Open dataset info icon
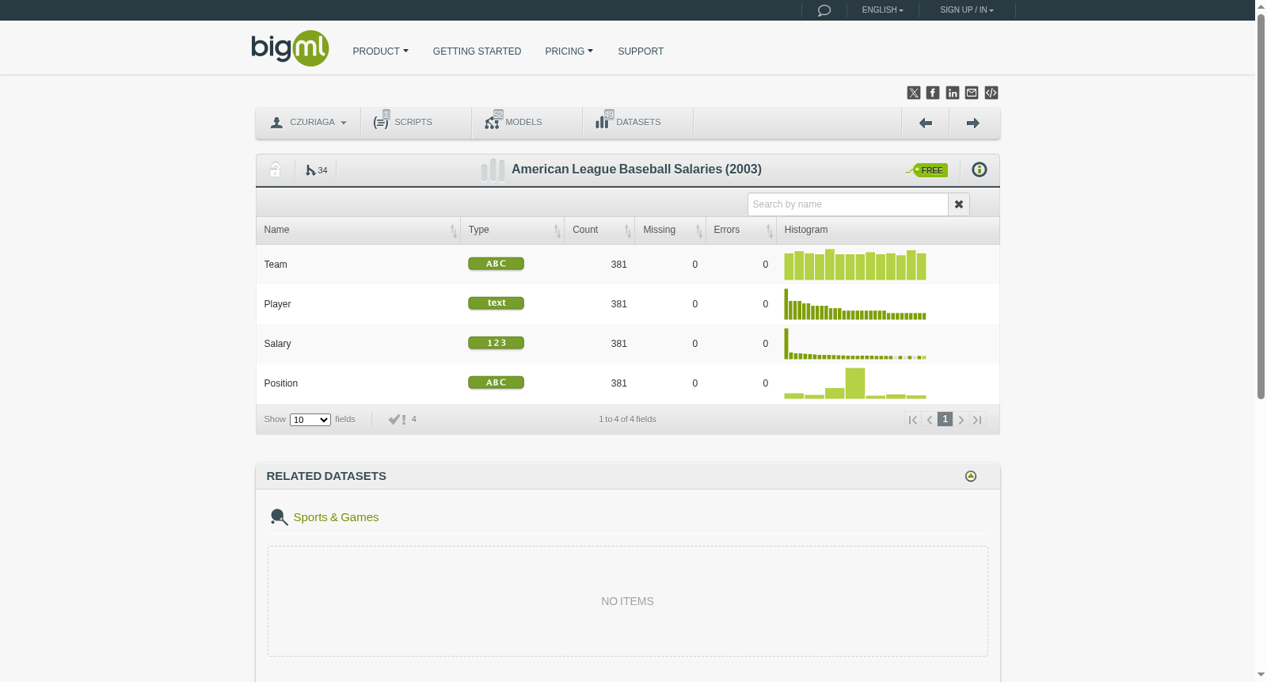 click(x=980, y=170)
